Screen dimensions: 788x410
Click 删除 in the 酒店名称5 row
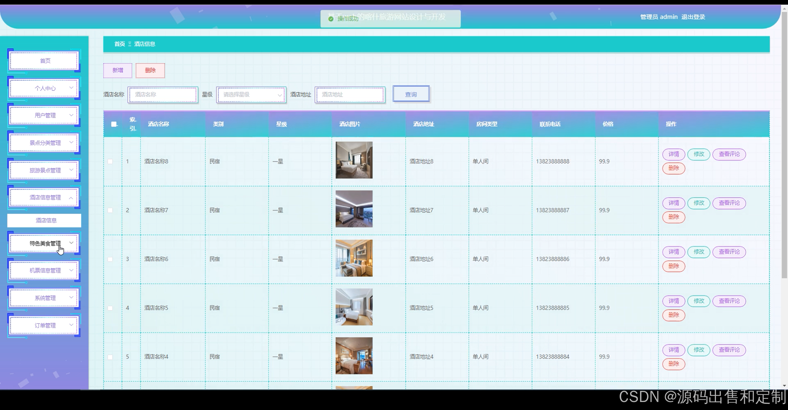(673, 315)
